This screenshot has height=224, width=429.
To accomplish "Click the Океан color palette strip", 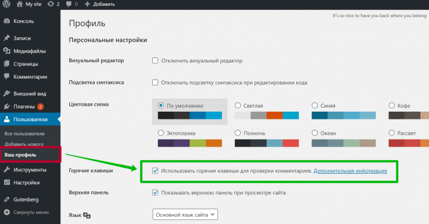I will [x=343, y=143].
